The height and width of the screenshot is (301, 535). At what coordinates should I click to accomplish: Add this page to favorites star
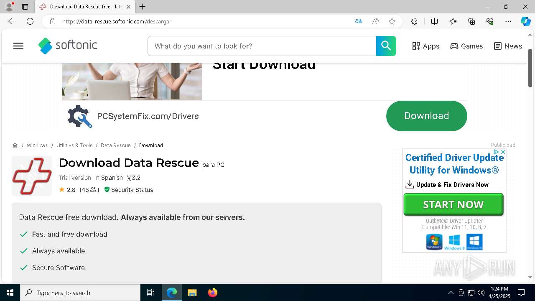pyautogui.click(x=392, y=21)
